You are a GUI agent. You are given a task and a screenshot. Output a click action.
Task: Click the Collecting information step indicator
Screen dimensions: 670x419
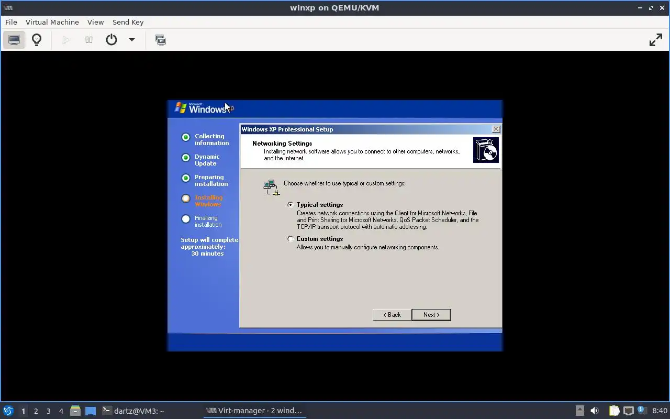(185, 137)
